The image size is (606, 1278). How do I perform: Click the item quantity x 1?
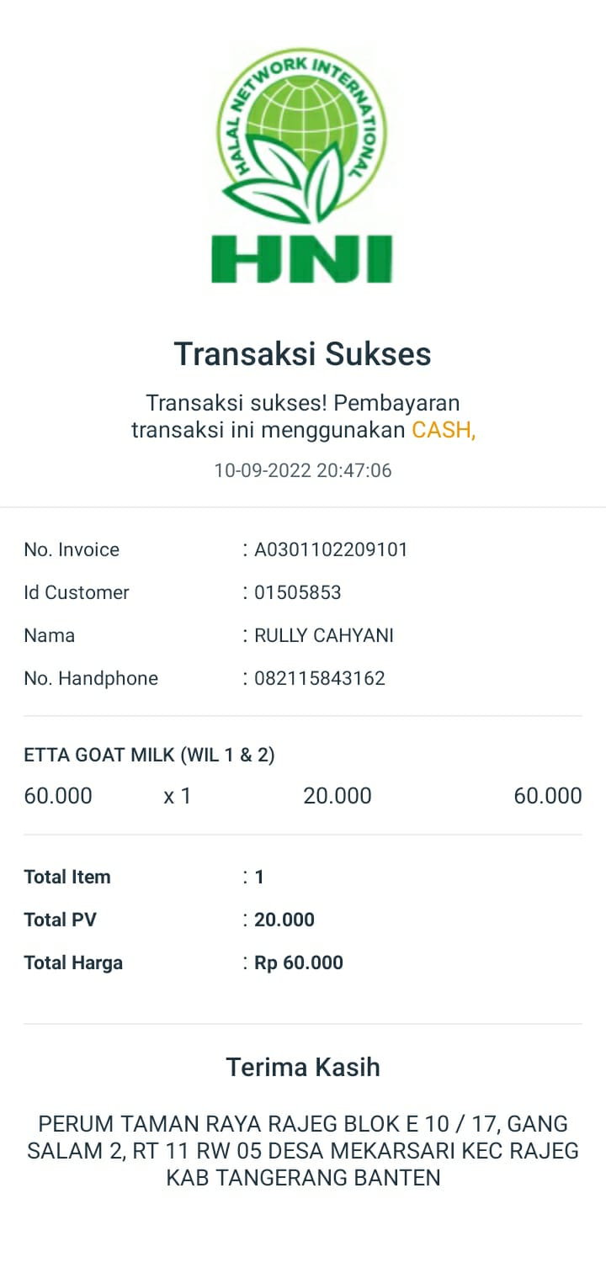(x=178, y=796)
